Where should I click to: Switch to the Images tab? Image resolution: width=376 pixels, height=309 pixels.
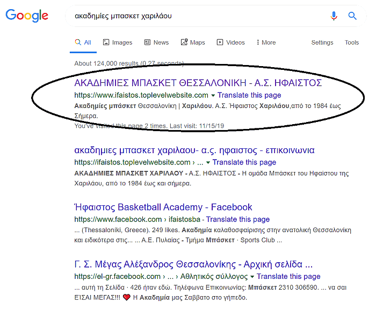(x=118, y=42)
